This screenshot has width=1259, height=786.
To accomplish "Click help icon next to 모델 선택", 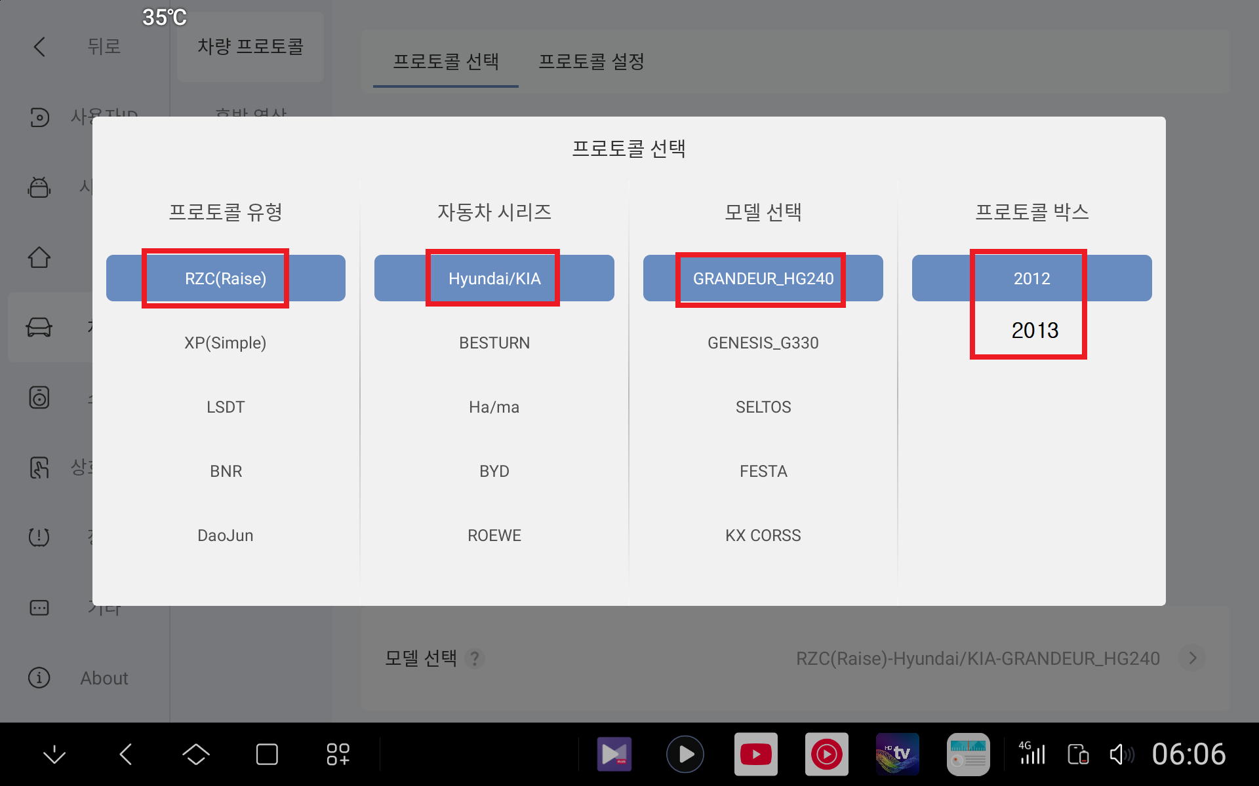I will [475, 658].
